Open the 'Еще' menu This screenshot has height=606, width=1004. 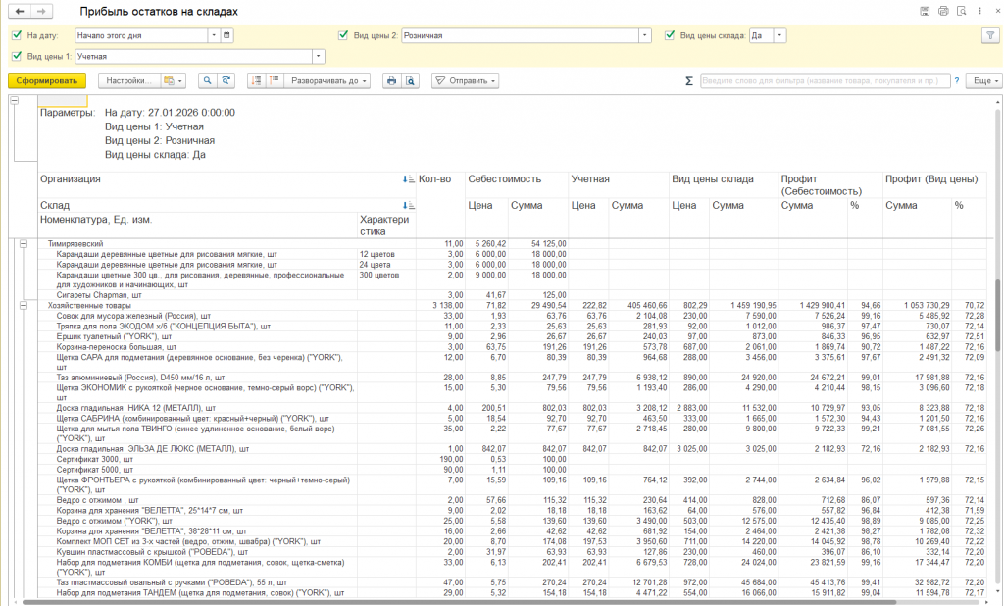pyautogui.click(x=982, y=80)
